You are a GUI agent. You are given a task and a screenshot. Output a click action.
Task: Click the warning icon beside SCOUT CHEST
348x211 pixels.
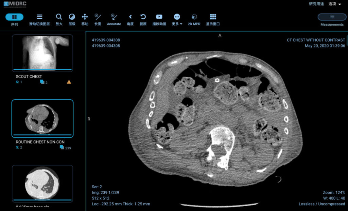[x=69, y=82]
